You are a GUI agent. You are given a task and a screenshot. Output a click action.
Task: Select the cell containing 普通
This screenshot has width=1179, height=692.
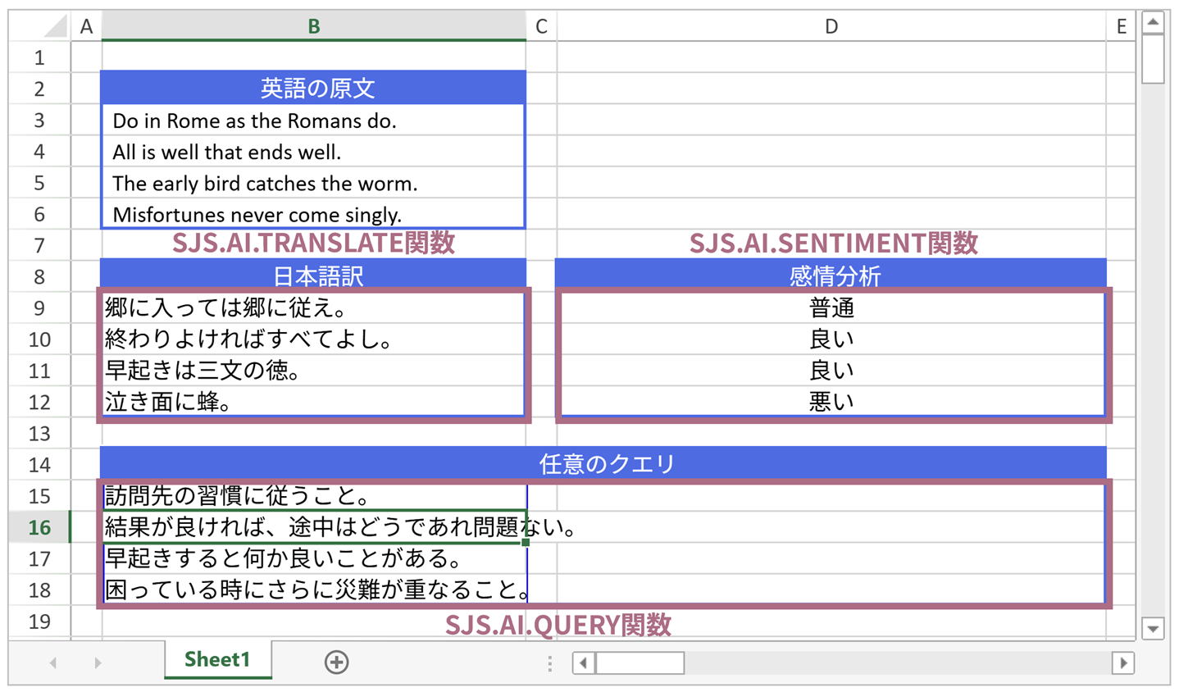coord(831,307)
